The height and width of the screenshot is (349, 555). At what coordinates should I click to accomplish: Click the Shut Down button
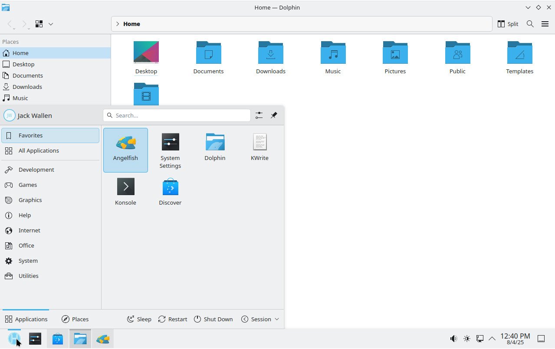pyautogui.click(x=213, y=319)
